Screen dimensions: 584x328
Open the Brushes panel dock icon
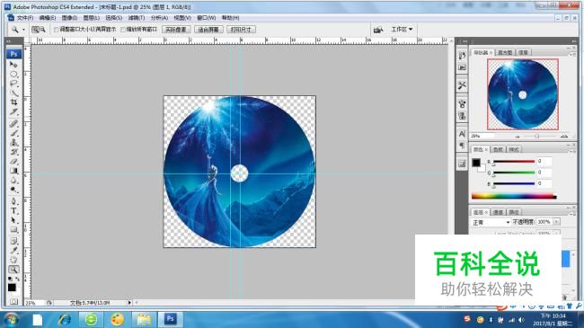[x=462, y=104]
